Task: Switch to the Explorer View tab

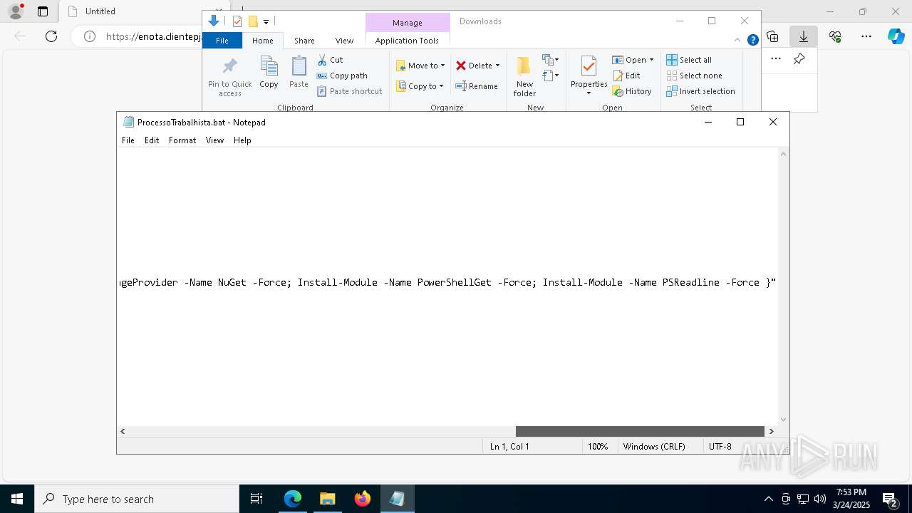Action: coord(344,41)
